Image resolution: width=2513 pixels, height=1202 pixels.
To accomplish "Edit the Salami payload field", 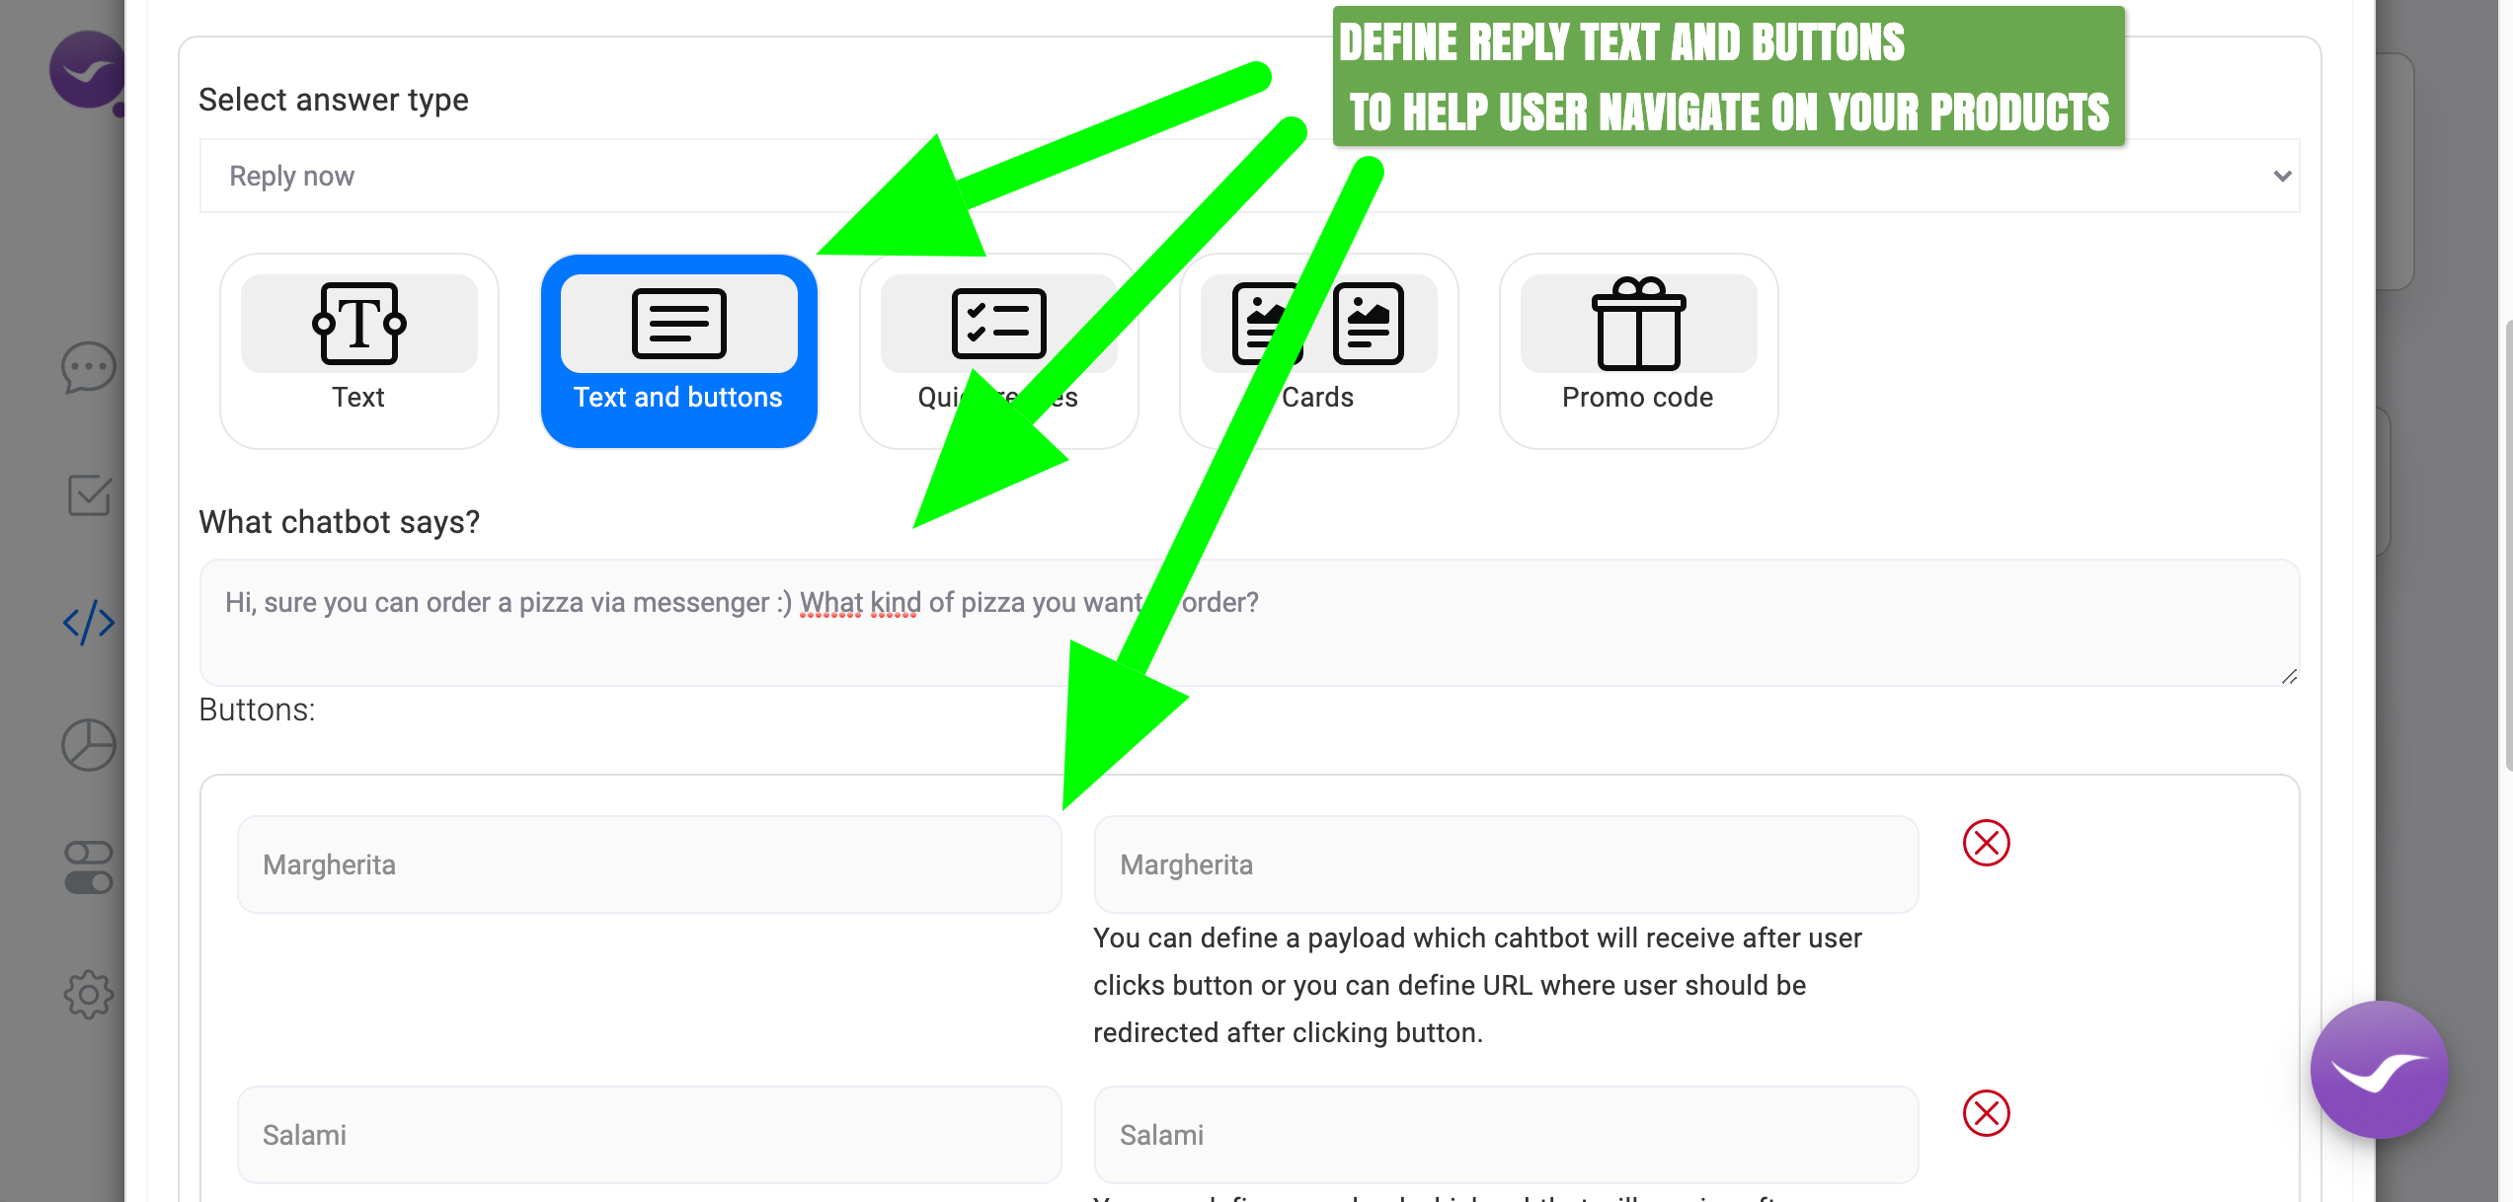I will pos(1506,1135).
